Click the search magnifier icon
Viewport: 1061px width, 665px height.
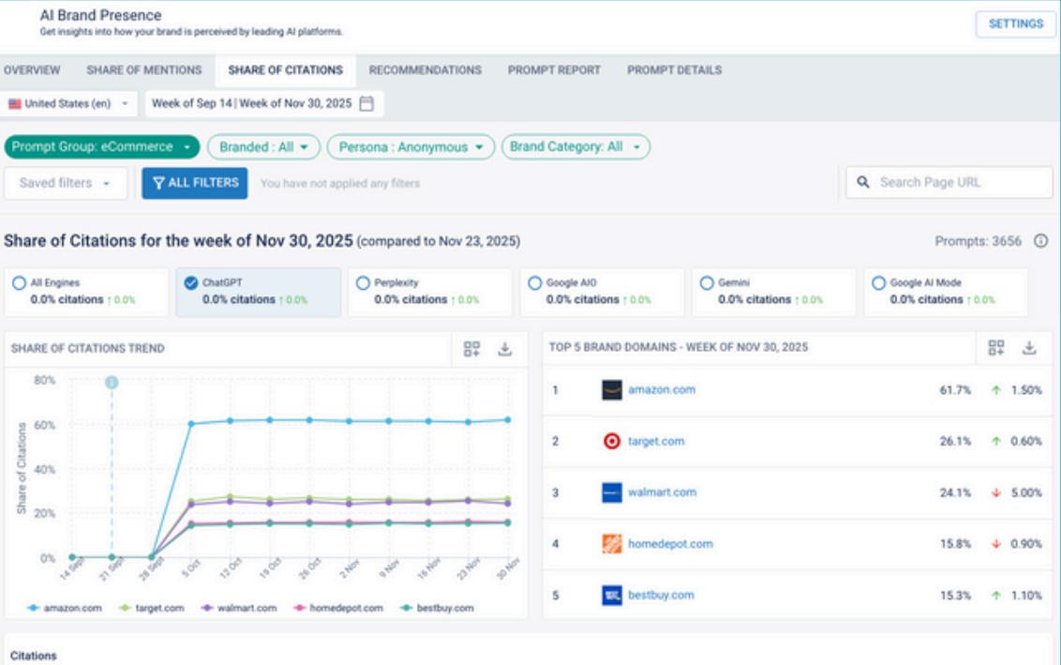click(862, 182)
